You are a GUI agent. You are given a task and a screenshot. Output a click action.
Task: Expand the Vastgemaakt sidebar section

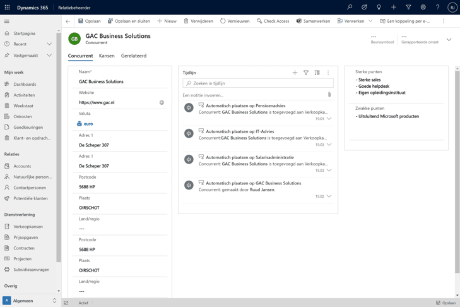pyautogui.click(x=49, y=55)
